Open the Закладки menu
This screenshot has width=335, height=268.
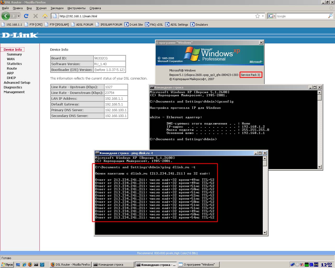point(57,8)
